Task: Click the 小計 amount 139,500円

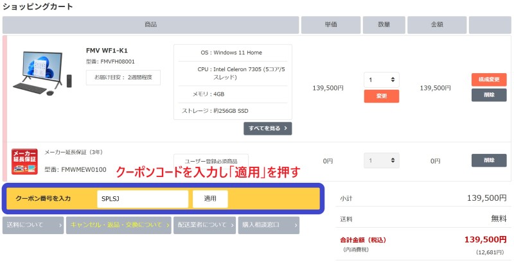Action: pos(487,198)
